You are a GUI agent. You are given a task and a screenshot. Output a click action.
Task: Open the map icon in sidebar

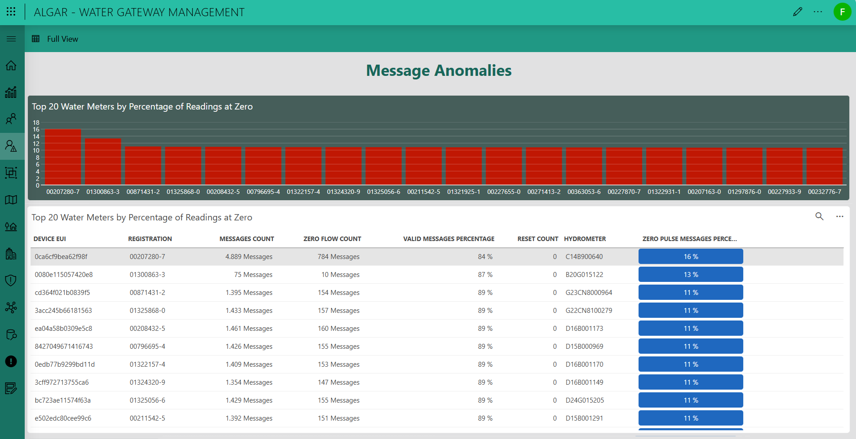11,200
